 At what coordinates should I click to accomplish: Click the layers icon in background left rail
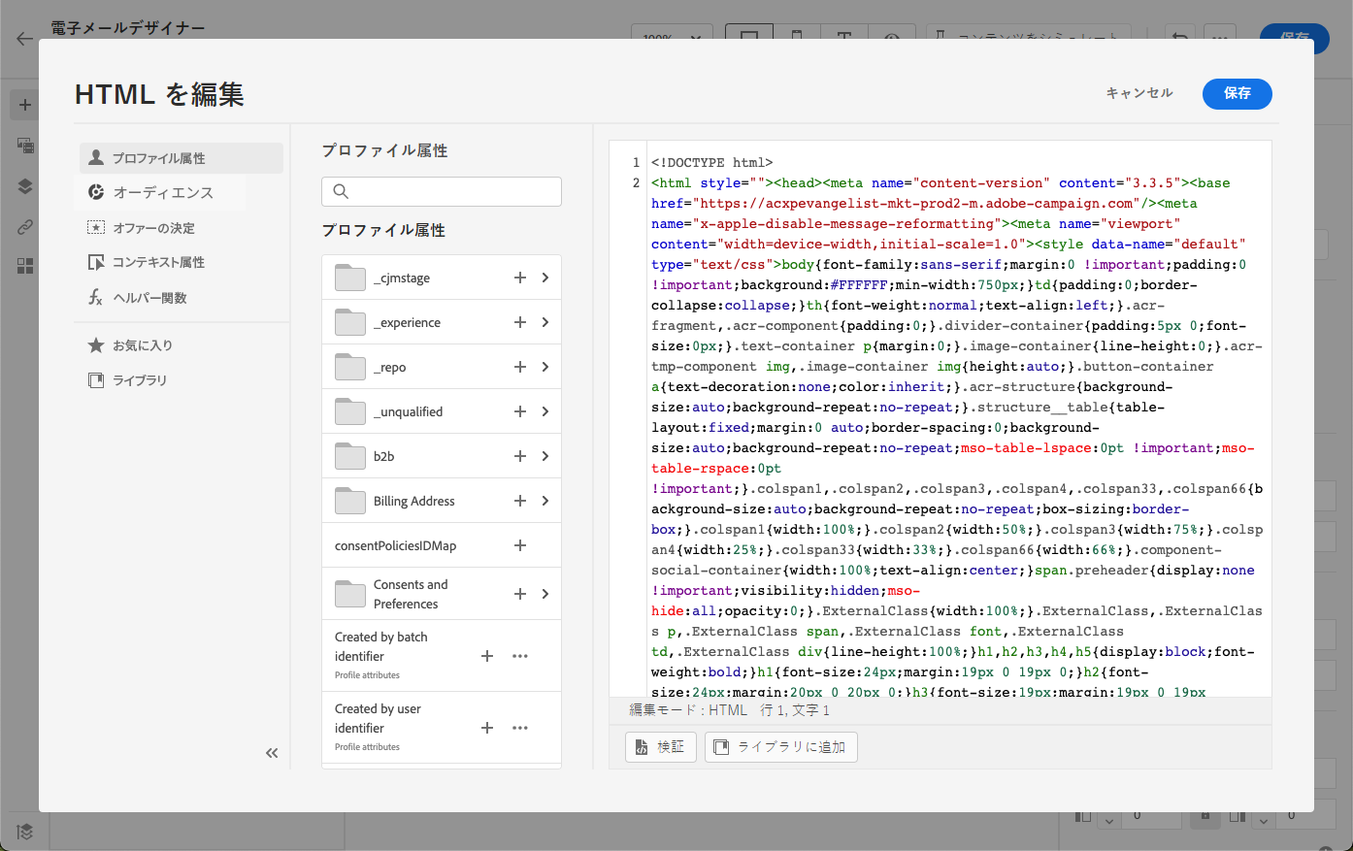(25, 186)
